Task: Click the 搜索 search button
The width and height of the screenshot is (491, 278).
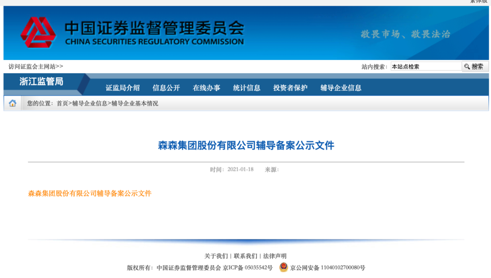Action: click(x=475, y=66)
